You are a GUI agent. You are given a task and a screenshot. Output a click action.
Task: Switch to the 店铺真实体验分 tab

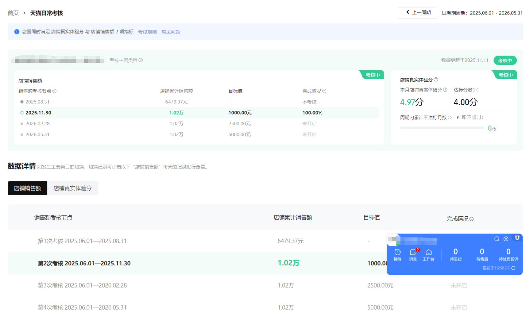(72, 188)
